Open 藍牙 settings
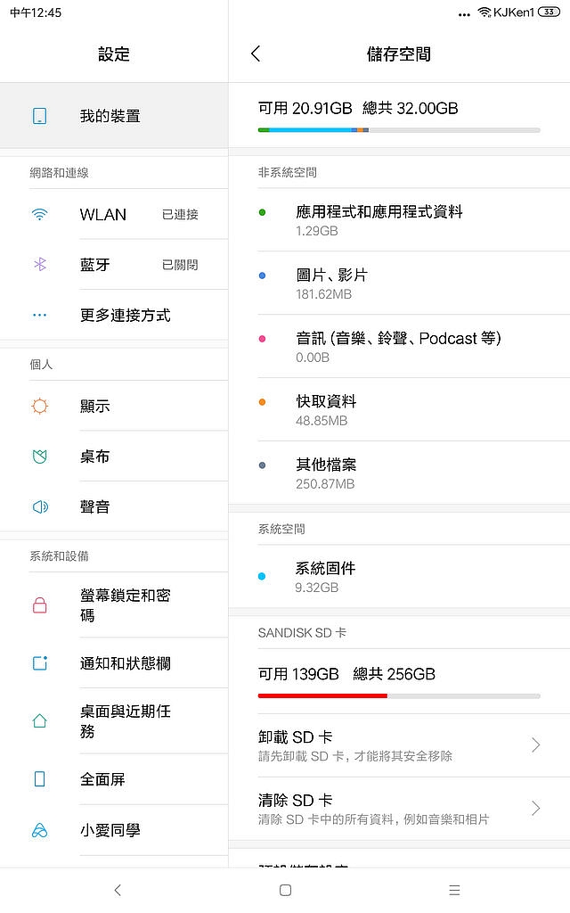This screenshot has height=913, width=570. pos(114,264)
